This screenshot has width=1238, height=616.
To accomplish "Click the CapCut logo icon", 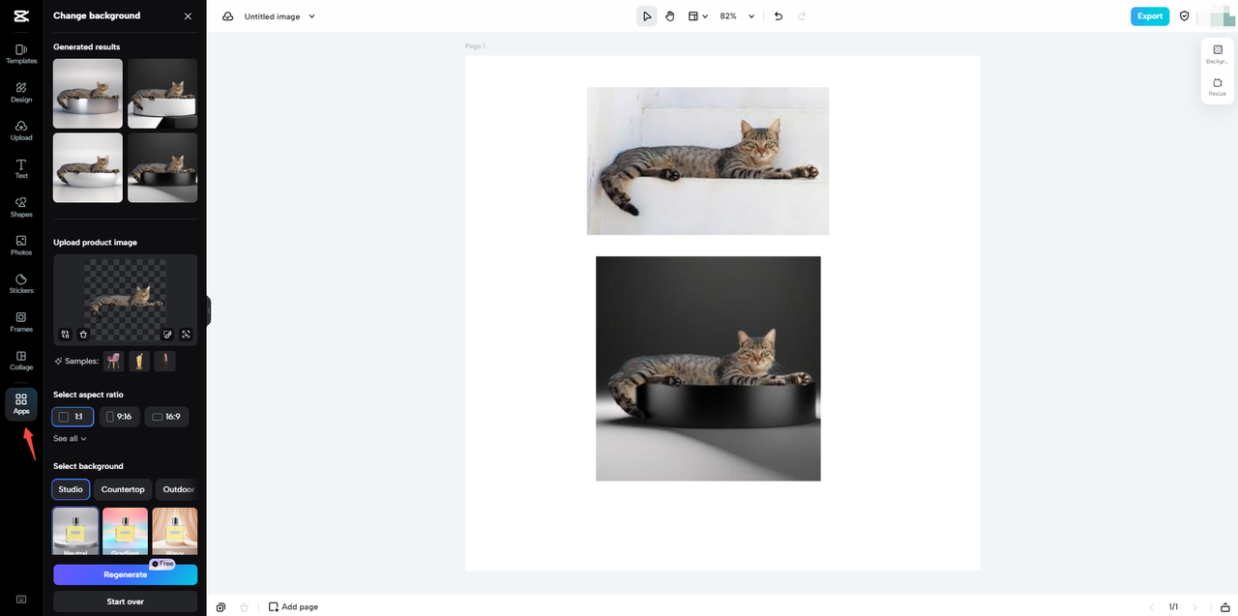I will (21, 15).
